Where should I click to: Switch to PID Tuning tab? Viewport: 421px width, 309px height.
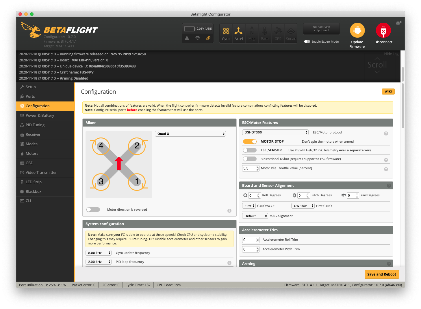pos(45,125)
